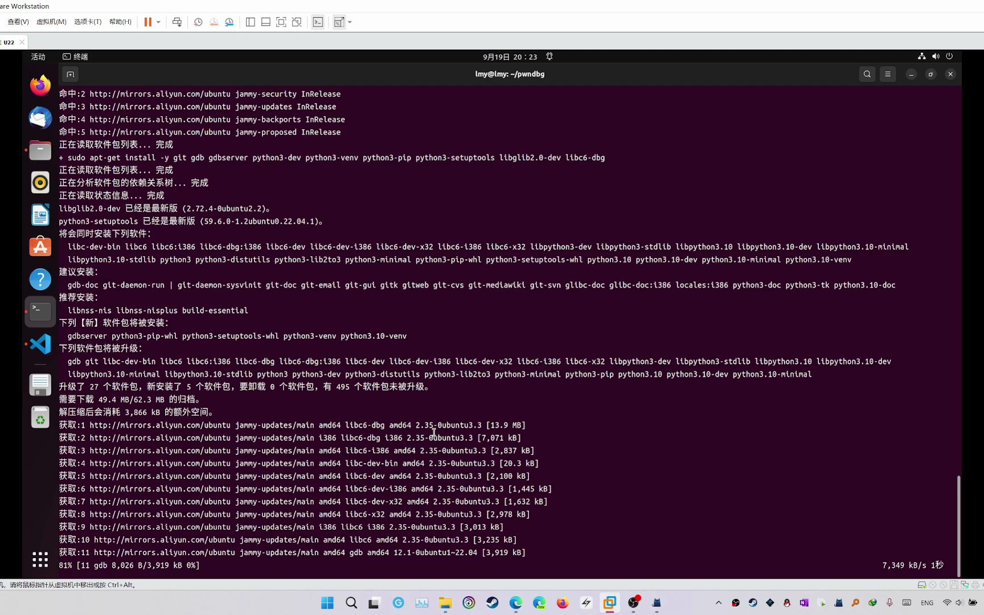Take a snapshot of the virtual machine
The width and height of the screenshot is (984, 615).
point(198,22)
